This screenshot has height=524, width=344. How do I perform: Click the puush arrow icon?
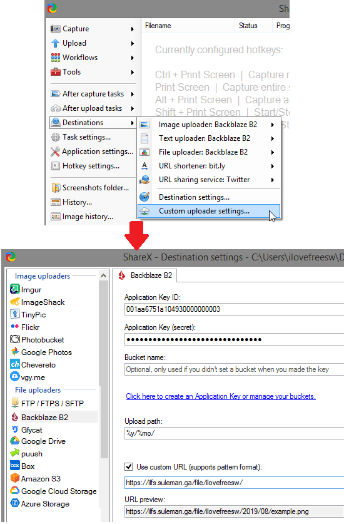point(14,453)
